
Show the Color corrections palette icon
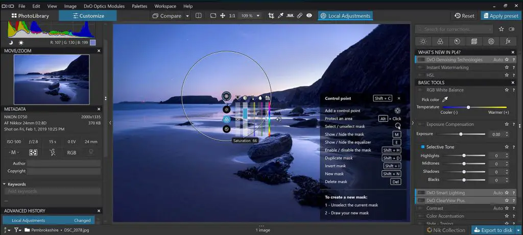coord(440,41)
